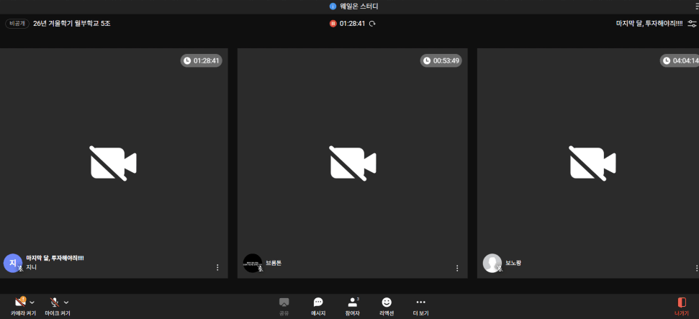The height and width of the screenshot is (319, 699).
Task: Reset the timer with refresh icon
Action: point(372,24)
